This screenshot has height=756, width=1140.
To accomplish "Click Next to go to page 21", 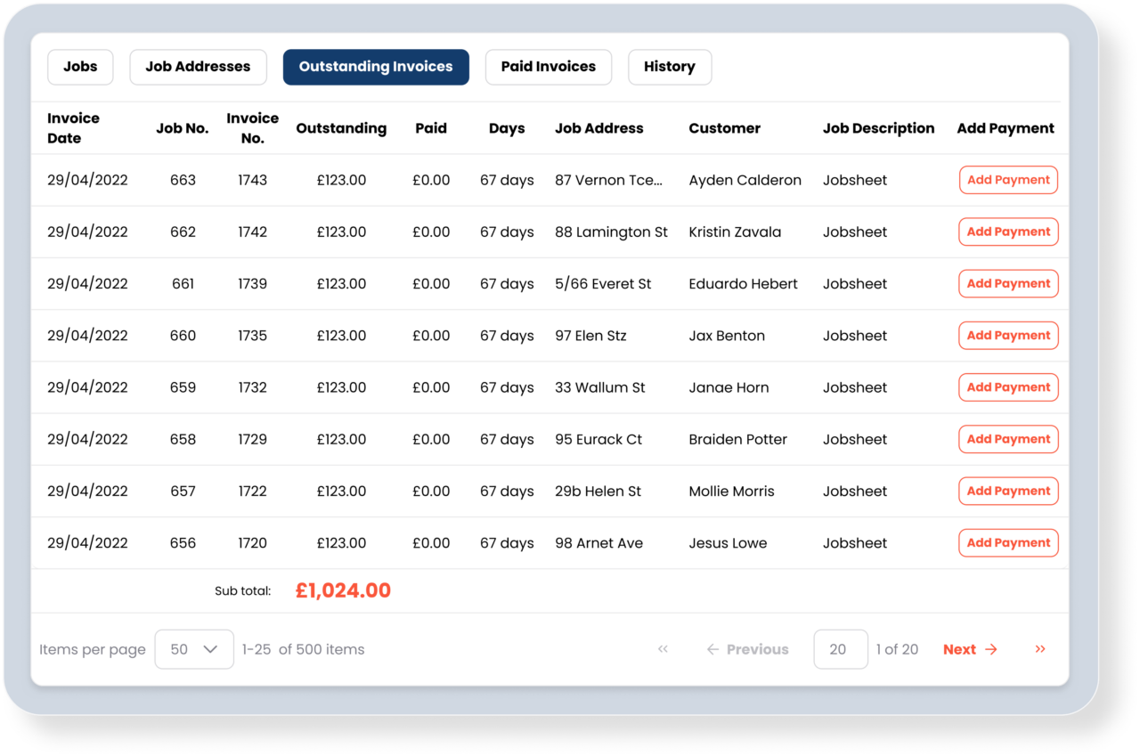I will (x=959, y=649).
